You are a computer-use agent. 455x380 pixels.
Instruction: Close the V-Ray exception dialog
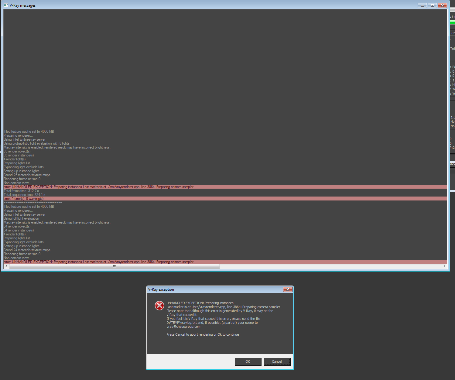(288, 289)
